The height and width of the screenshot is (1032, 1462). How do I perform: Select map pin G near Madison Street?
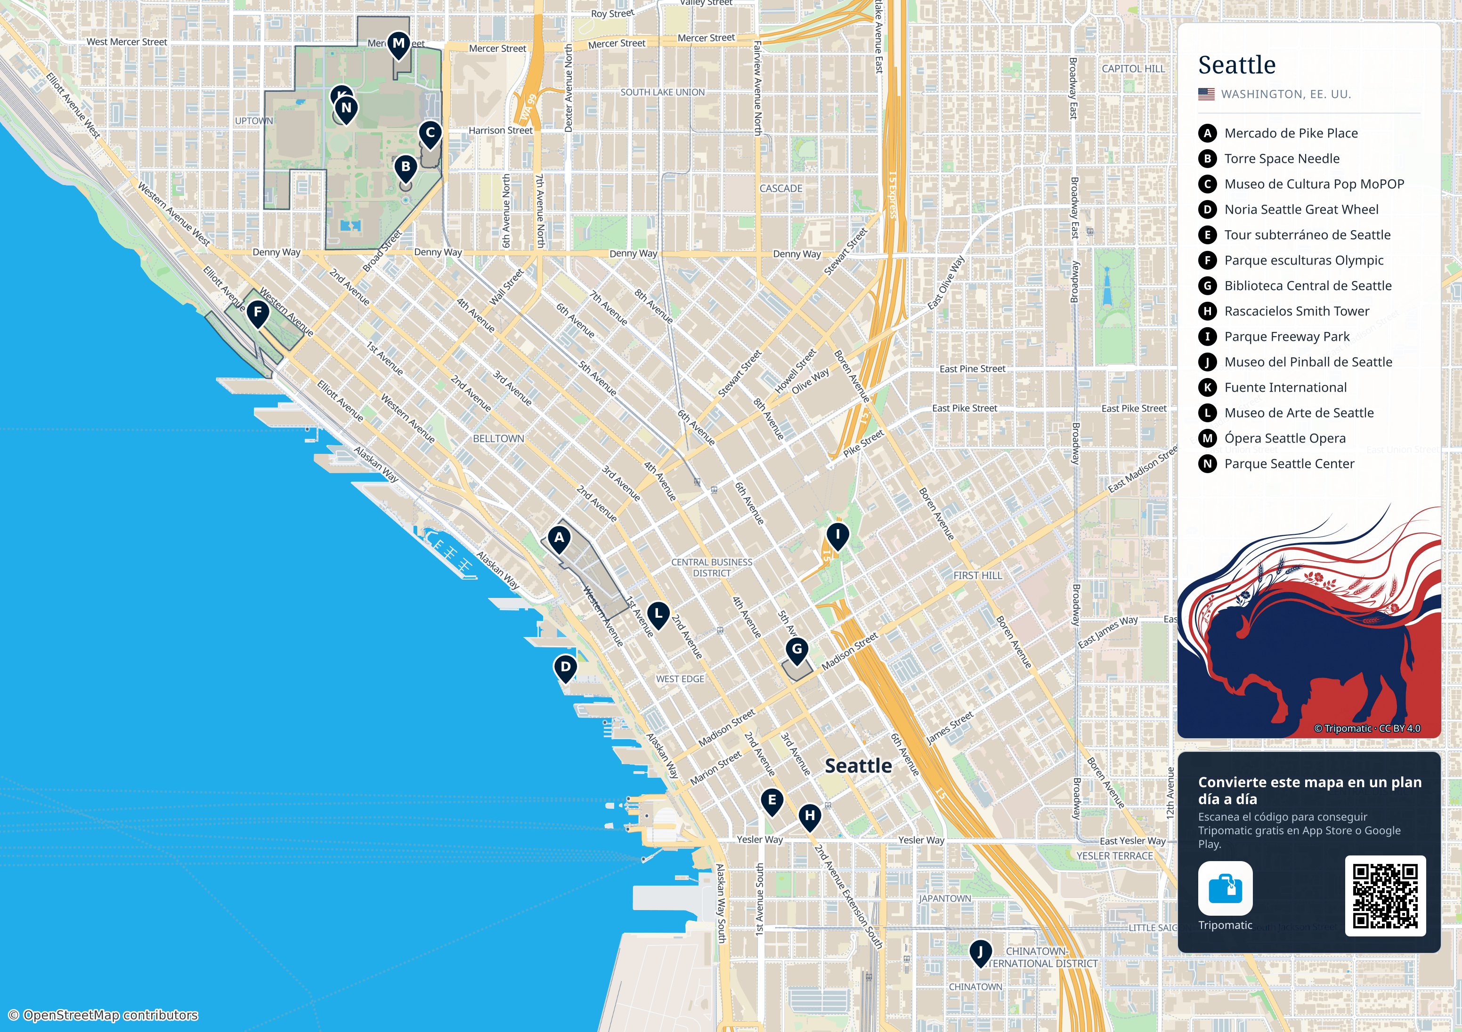click(796, 652)
